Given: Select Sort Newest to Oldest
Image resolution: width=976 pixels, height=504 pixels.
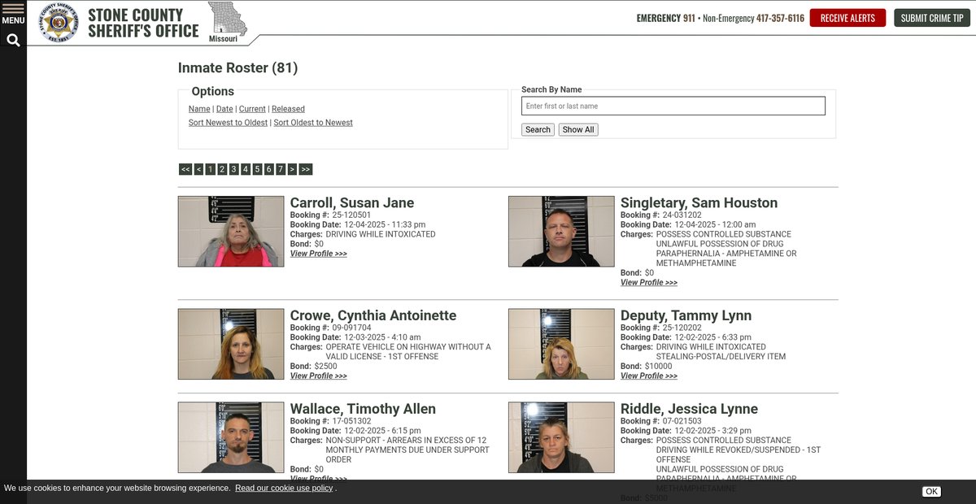Looking at the screenshot, I should coord(228,123).
